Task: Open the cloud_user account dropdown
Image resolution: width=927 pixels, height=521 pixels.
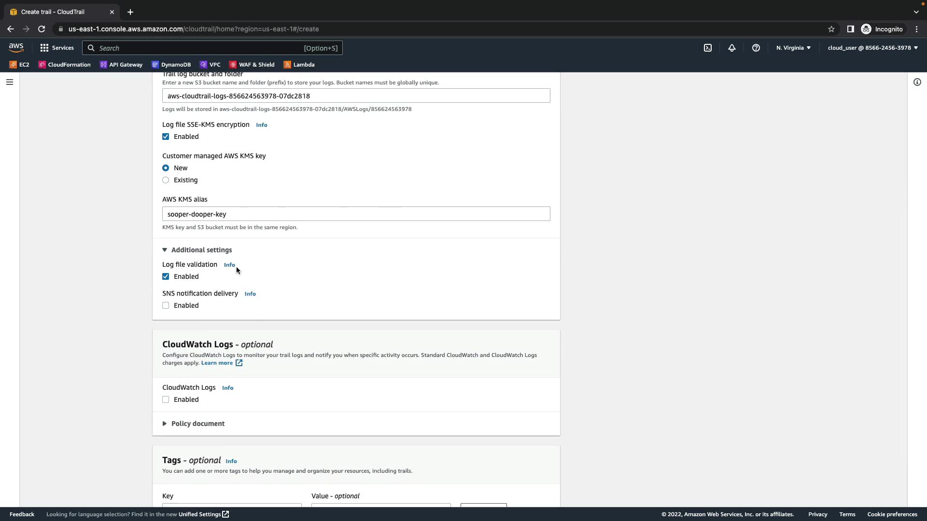Action: (872, 48)
